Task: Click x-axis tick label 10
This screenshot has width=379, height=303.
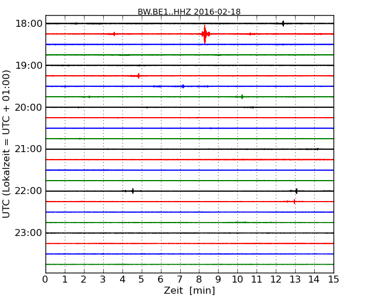Action: click(237, 279)
